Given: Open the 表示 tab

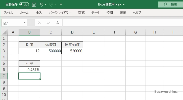Looking at the screenshot, I should (x=123, y=12).
